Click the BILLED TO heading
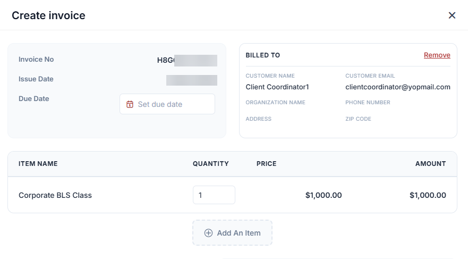The height and width of the screenshot is (259, 468). point(262,55)
